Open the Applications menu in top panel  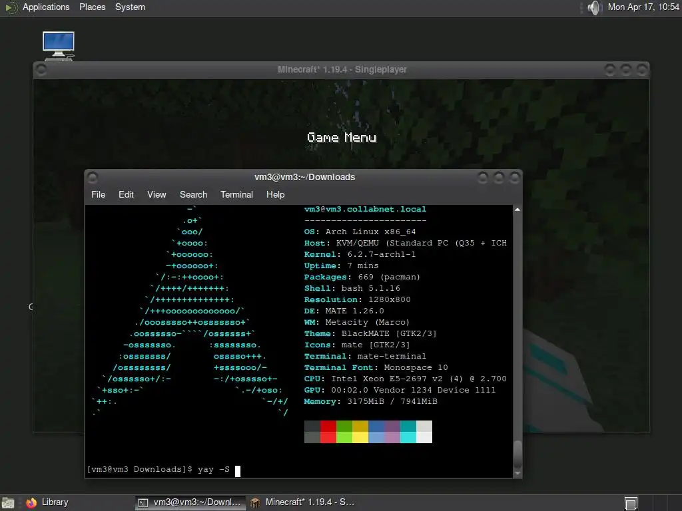(46, 7)
